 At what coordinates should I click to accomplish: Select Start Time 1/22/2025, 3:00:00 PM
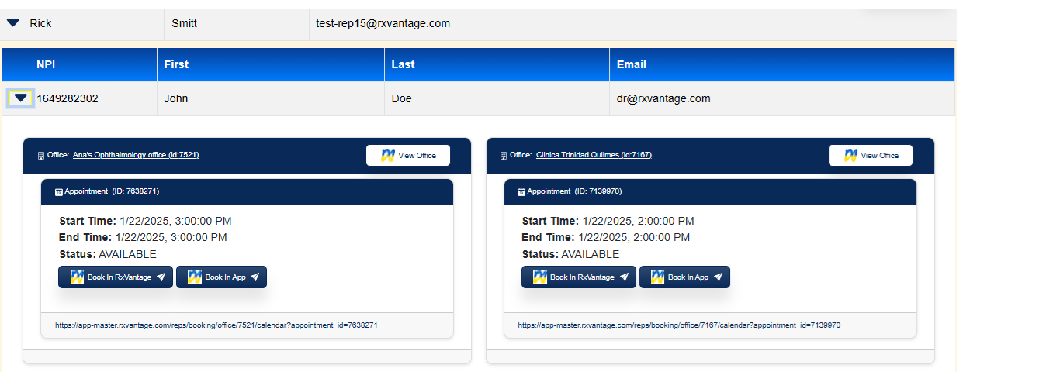pyautogui.click(x=145, y=221)
